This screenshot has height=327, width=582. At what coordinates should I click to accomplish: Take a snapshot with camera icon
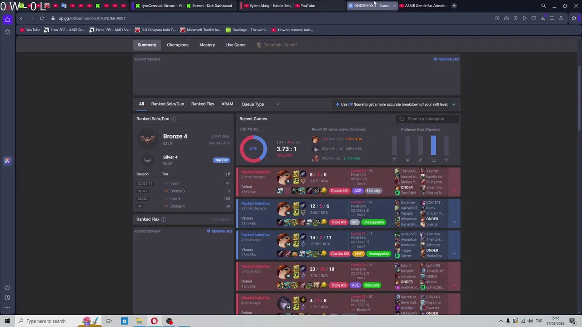pos(507,18)
